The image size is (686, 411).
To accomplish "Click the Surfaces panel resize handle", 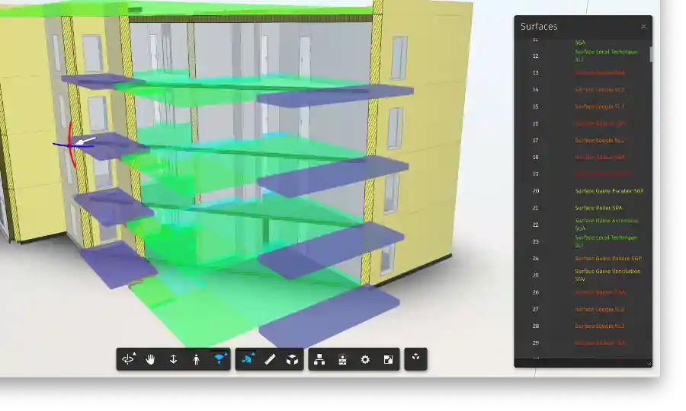I will click(649, 364).
